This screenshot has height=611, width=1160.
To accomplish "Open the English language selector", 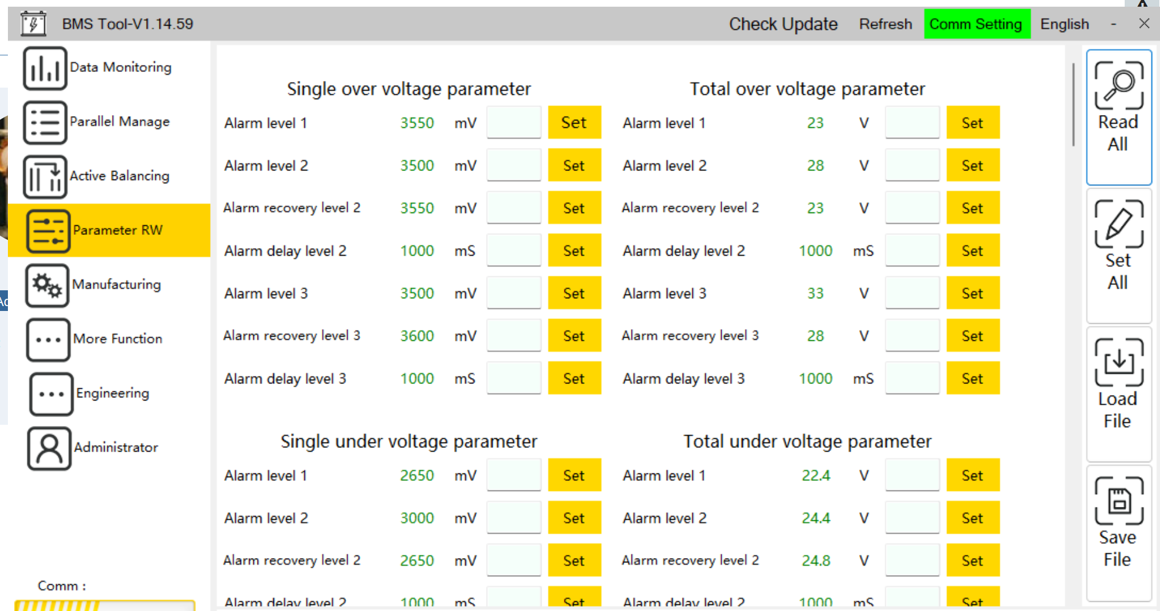I will pyautogui.click(x=1064, y=24).
